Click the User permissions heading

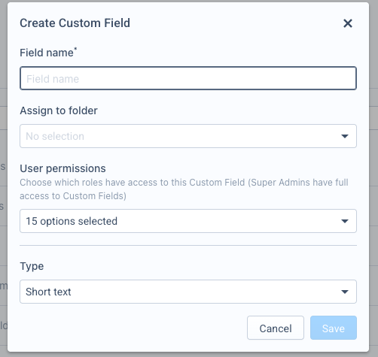tap(62, 168)
